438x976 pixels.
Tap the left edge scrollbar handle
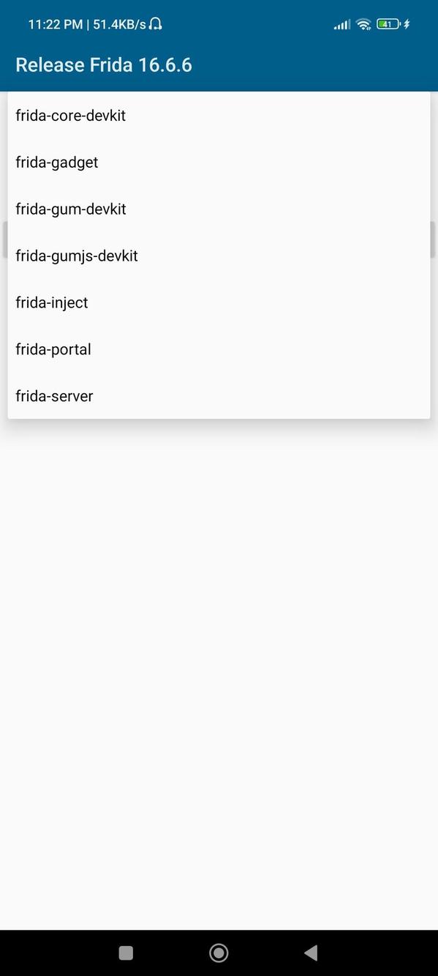(4, 238)
